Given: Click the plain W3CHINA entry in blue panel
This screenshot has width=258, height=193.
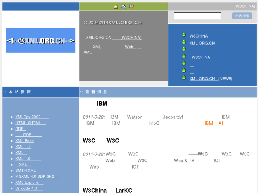Looking at the screenshot, I should tap(198, 36).
